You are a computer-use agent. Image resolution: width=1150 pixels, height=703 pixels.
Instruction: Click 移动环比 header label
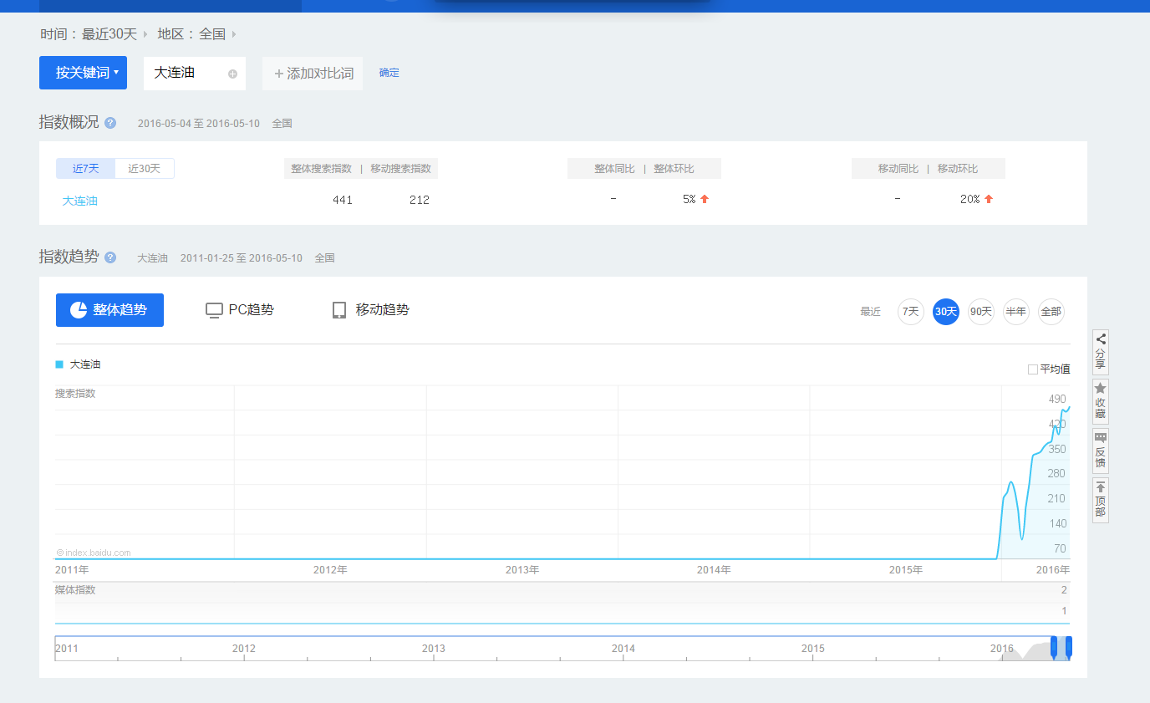pyautogui.click(x=958, y=169)
